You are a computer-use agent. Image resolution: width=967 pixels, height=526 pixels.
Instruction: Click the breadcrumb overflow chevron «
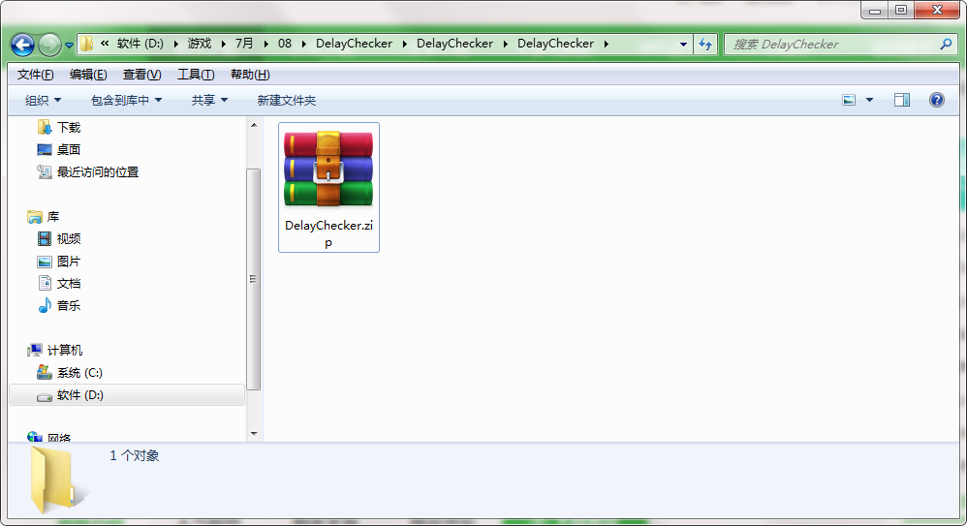[x=105, y=44]
